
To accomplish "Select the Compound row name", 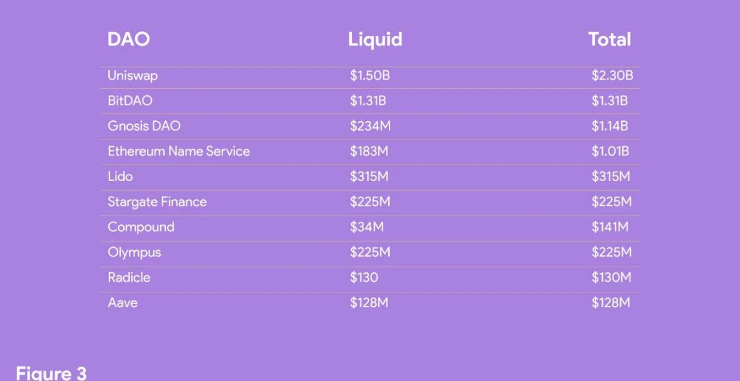I will [141, 227].
